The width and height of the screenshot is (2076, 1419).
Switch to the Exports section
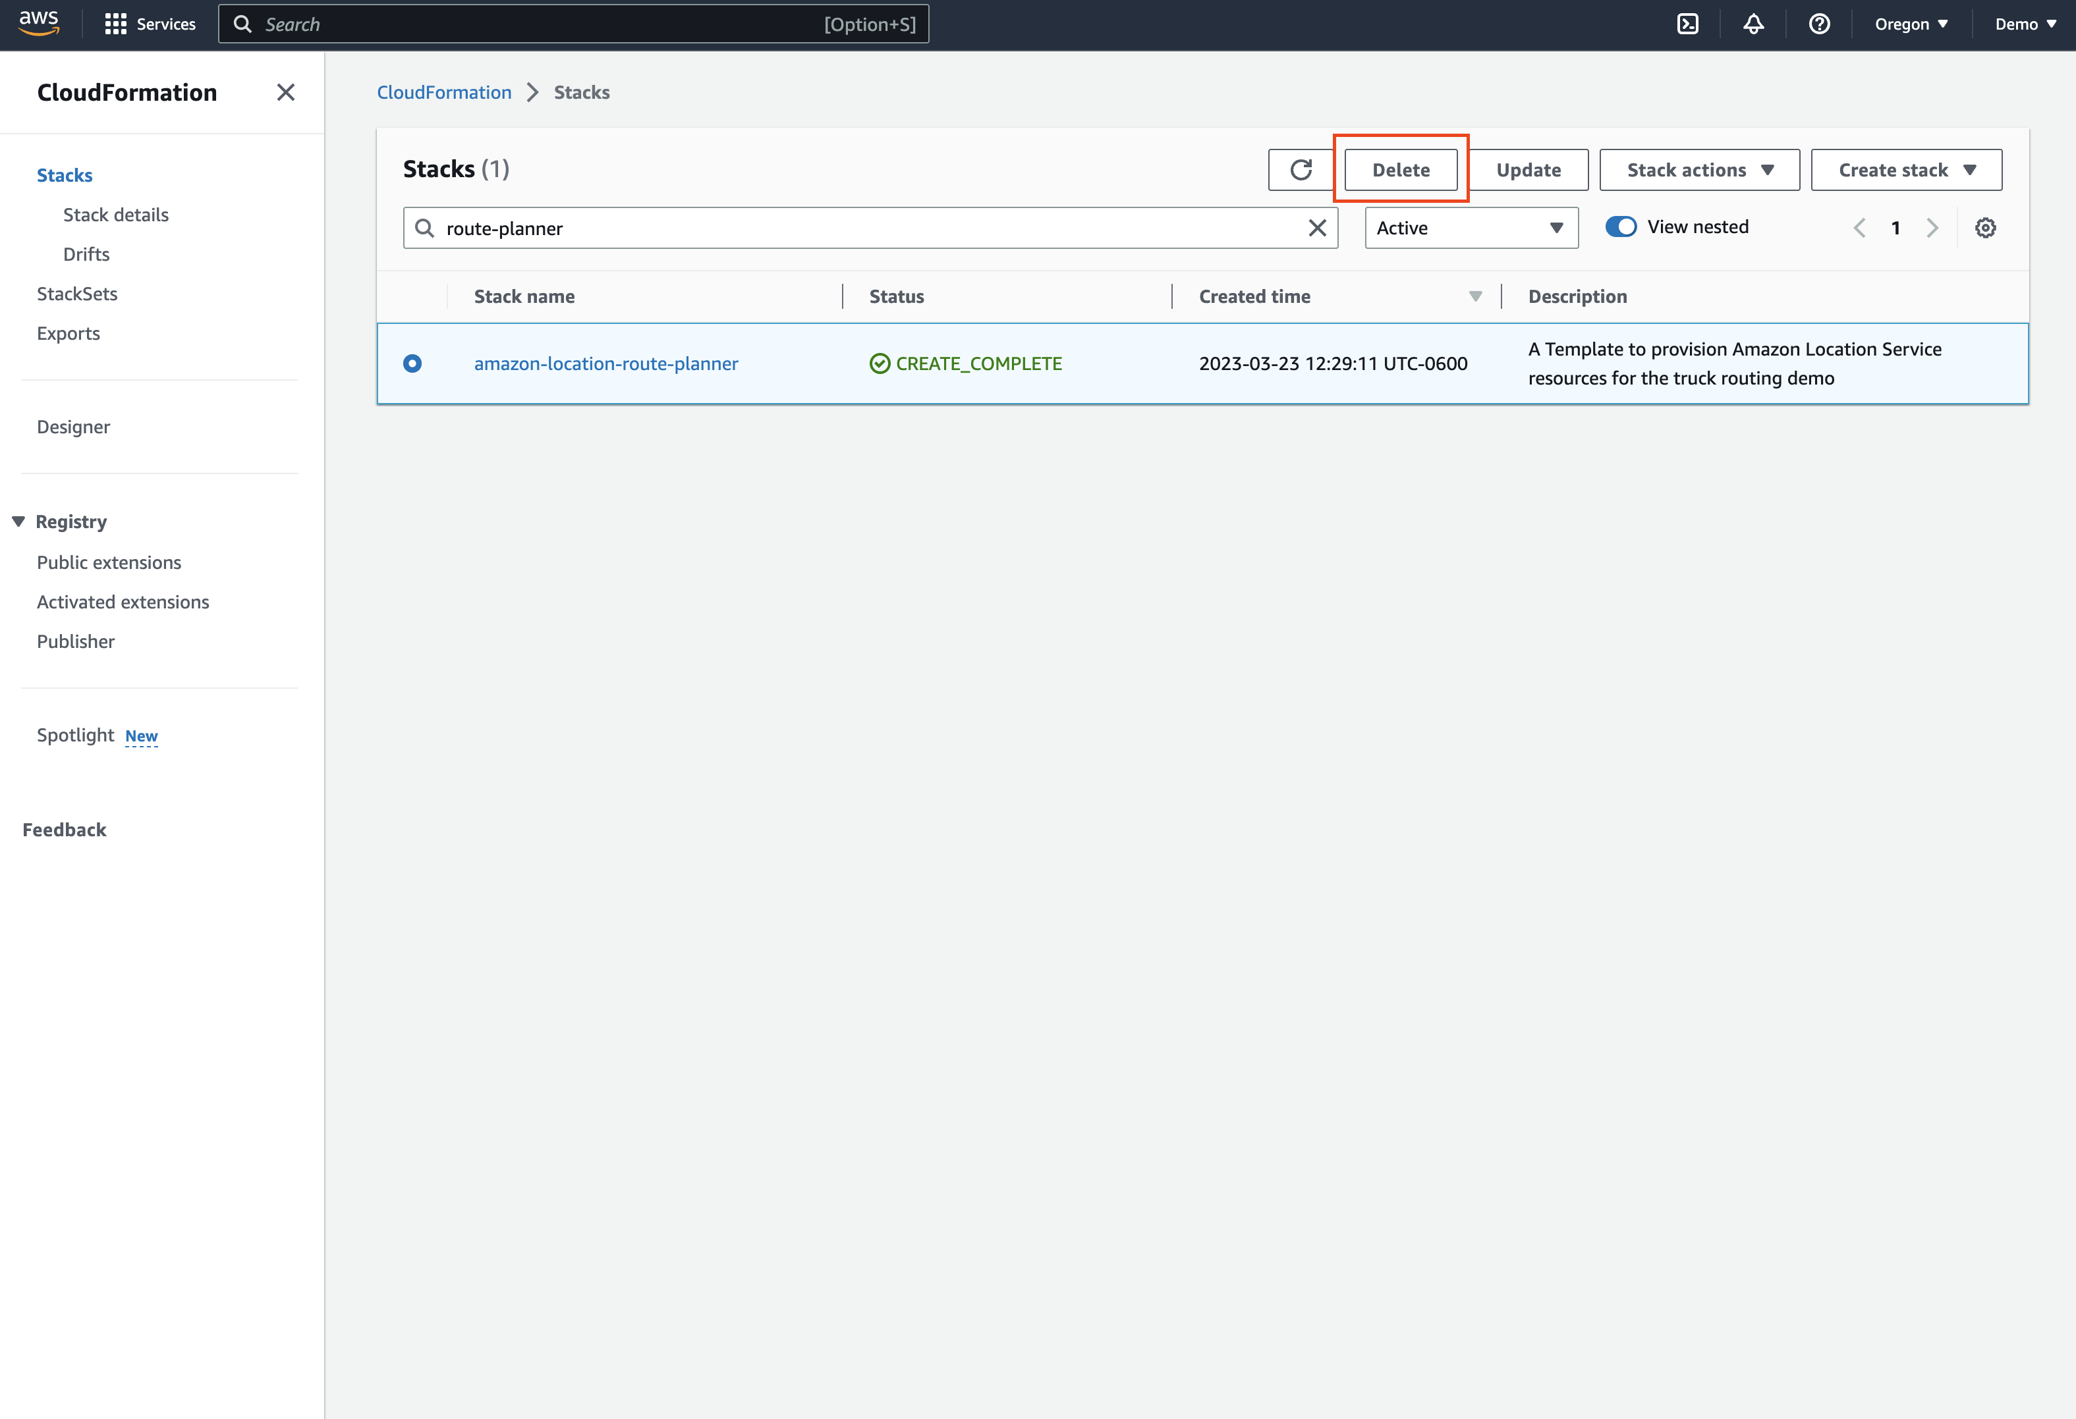pyautogui.click(x=68, y=333)
